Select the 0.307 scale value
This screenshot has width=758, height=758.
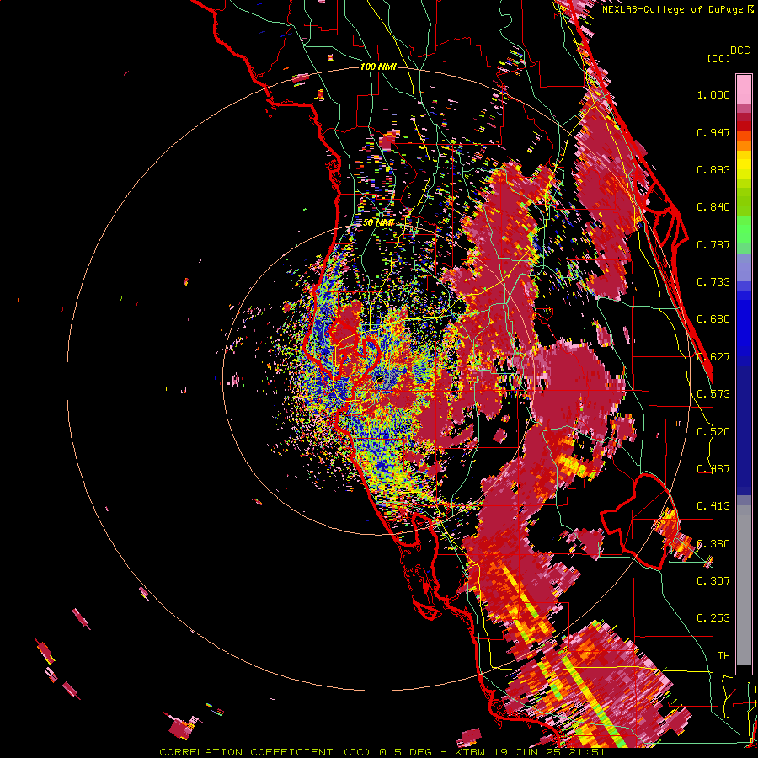(713, 581)
